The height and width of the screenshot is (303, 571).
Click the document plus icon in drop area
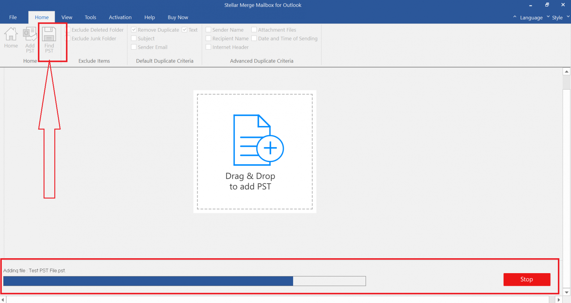pos(259,140)
